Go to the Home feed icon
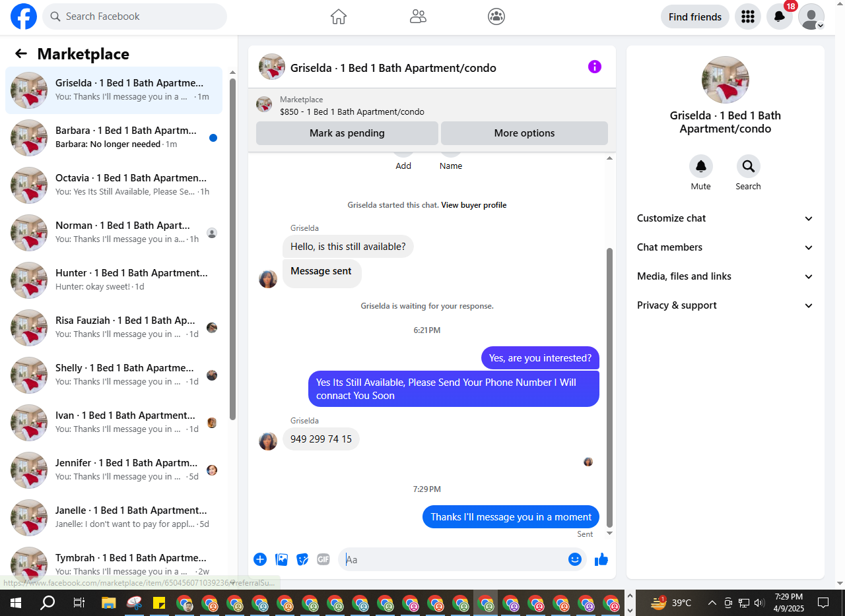This screenshot has width=845, height=616. click(339, 16)
